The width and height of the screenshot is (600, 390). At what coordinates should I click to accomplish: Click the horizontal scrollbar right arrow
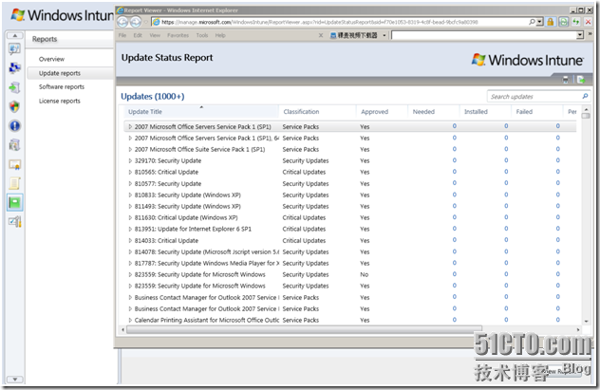point(578,329)
